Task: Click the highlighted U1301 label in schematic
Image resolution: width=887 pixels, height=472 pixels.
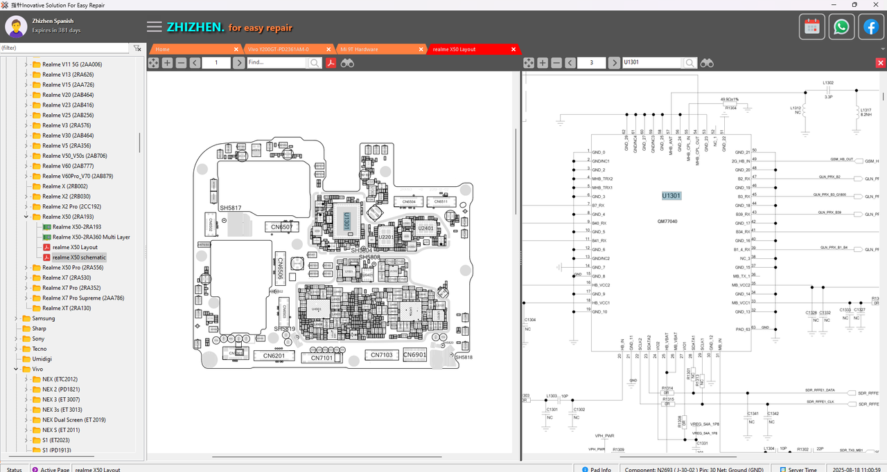Action: [671, 196]
